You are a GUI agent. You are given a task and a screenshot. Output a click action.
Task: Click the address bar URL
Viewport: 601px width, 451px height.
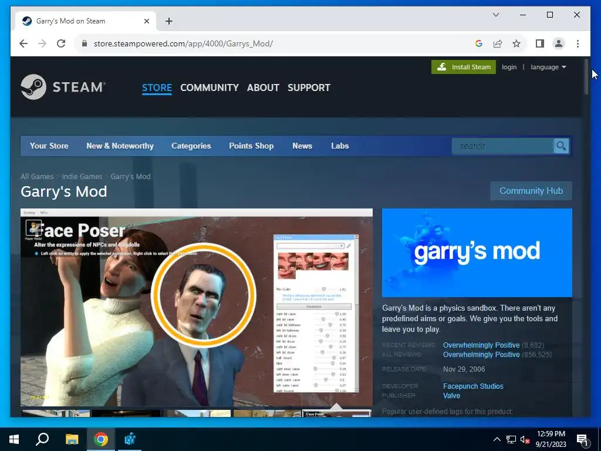point(183,43)
